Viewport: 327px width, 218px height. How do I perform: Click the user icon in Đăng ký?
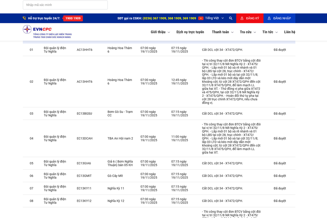click(242, 18)
